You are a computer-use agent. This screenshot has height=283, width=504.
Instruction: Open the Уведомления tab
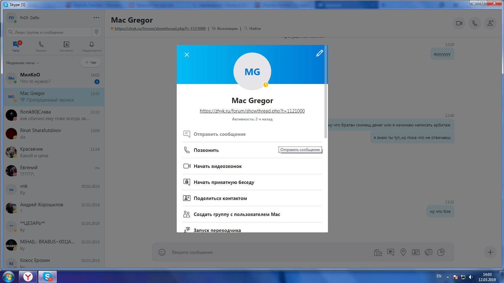(91, 46)
